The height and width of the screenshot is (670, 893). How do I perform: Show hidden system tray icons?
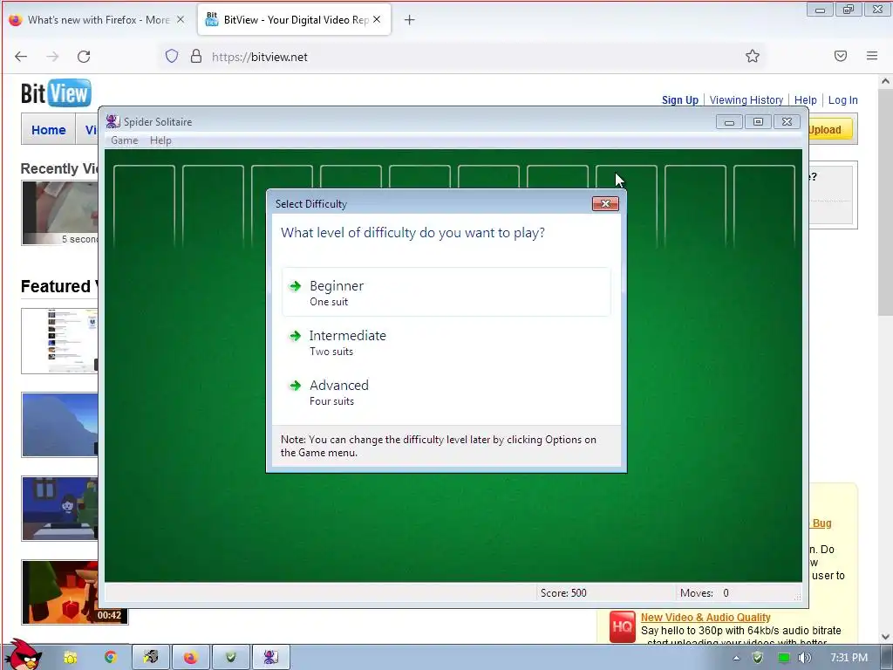(x=736, y=658)
